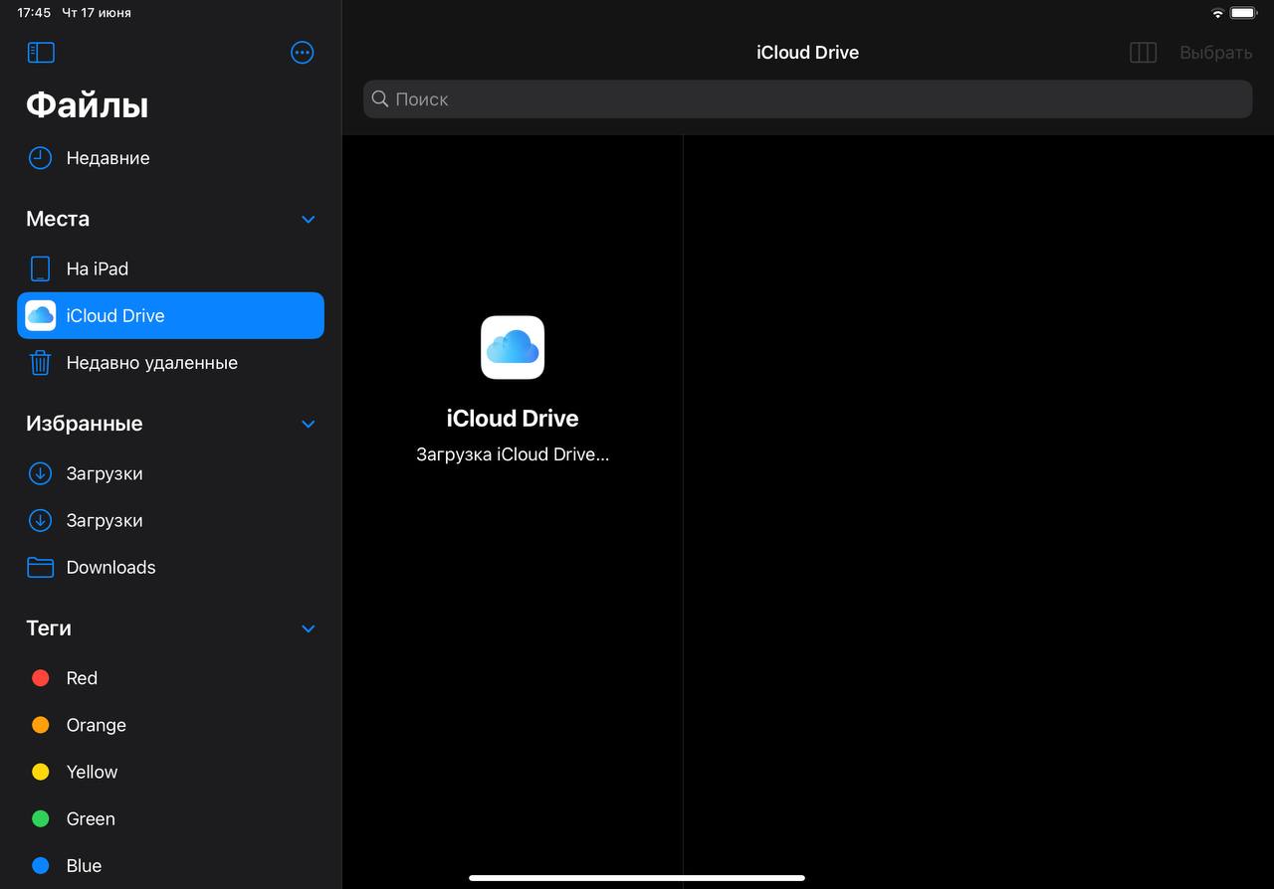Click the iPad device icon

[40, 268]
